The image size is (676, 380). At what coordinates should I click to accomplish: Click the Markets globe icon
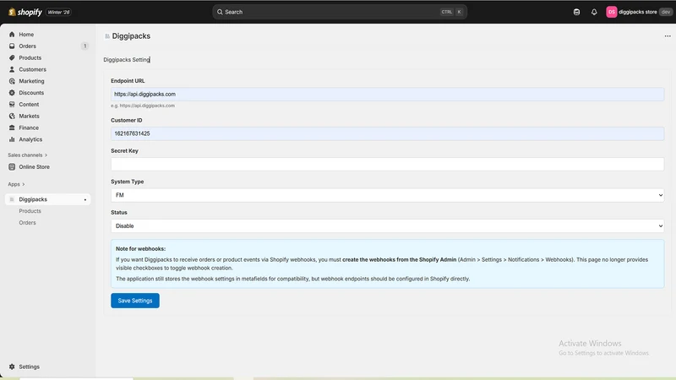[x=12, y=116]
